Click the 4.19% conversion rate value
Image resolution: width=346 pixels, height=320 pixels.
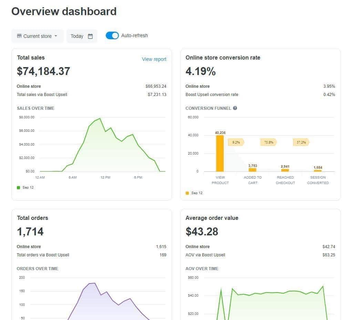tap(201, 72)
